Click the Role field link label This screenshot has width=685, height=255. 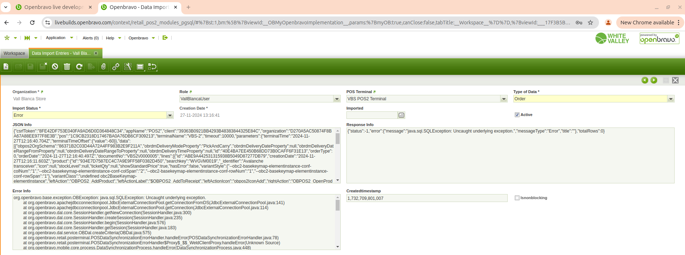click(184, 92)
